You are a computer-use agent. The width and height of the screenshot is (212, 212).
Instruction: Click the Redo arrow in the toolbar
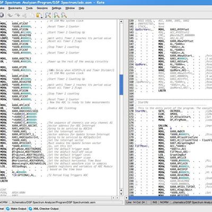coord(17,15)
